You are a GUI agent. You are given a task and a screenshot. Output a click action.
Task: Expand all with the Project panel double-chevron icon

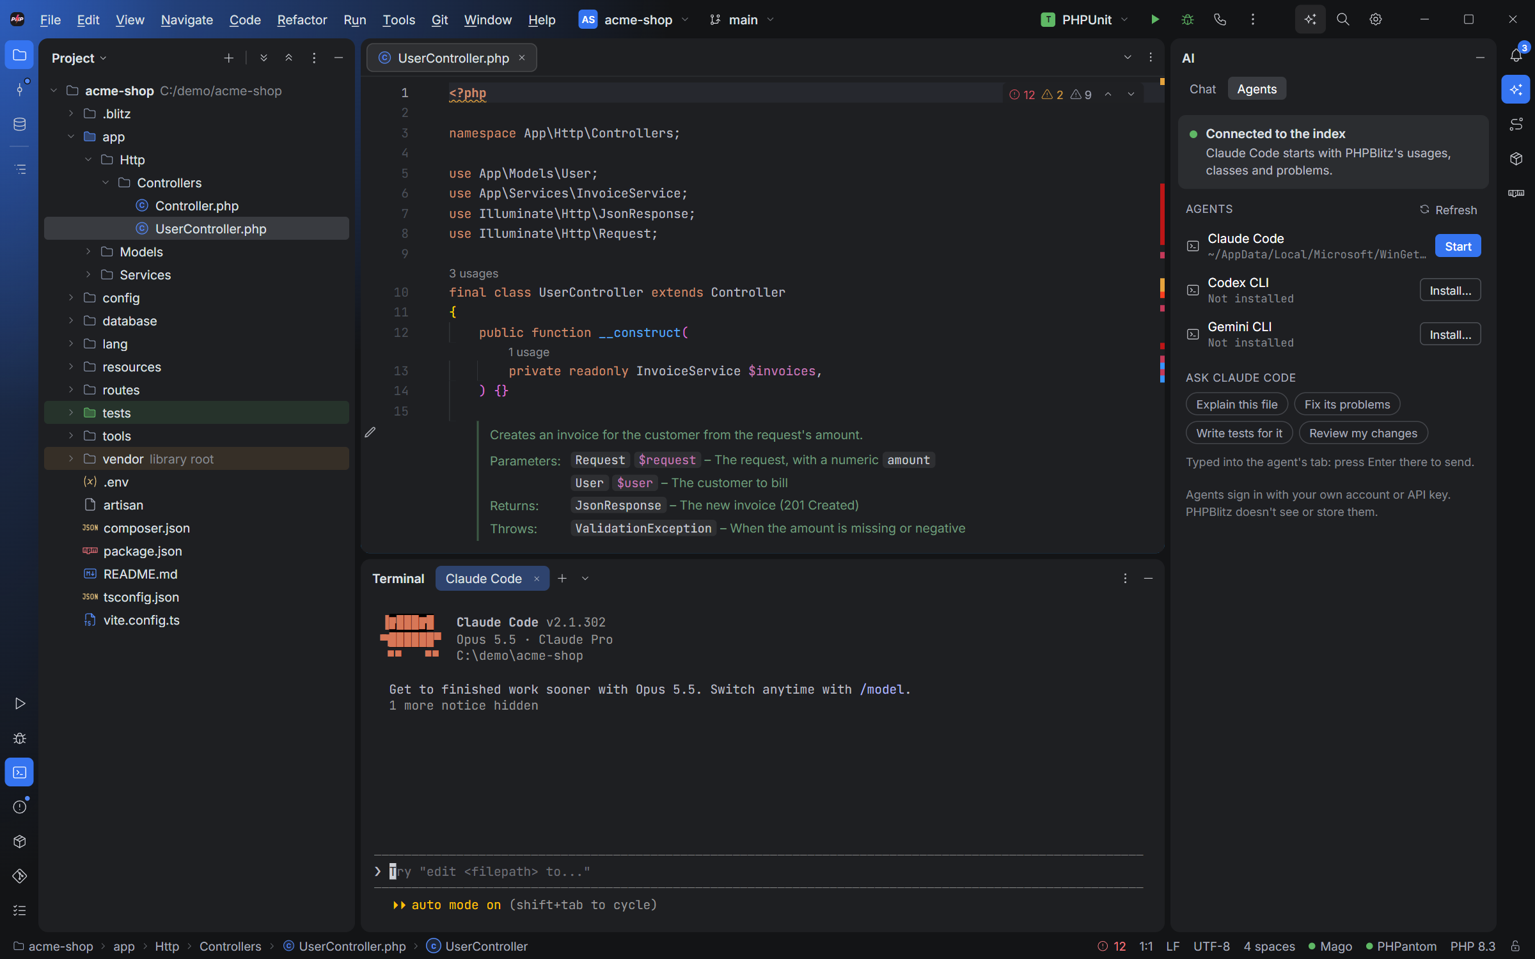click(x=264, y=58)
